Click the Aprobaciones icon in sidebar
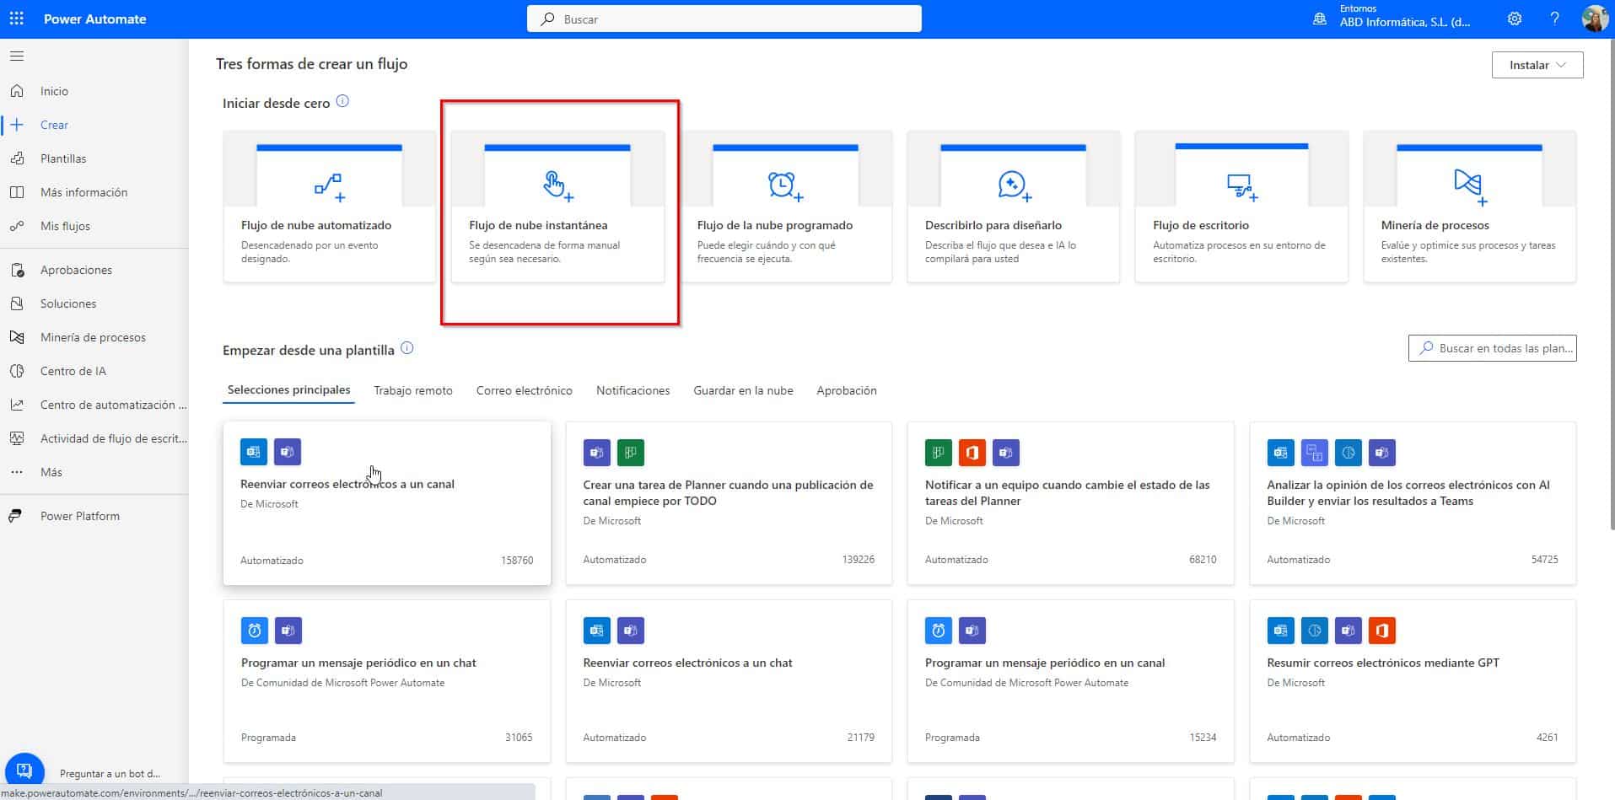This screenshot has height=800, width=1615. point(17,270)
